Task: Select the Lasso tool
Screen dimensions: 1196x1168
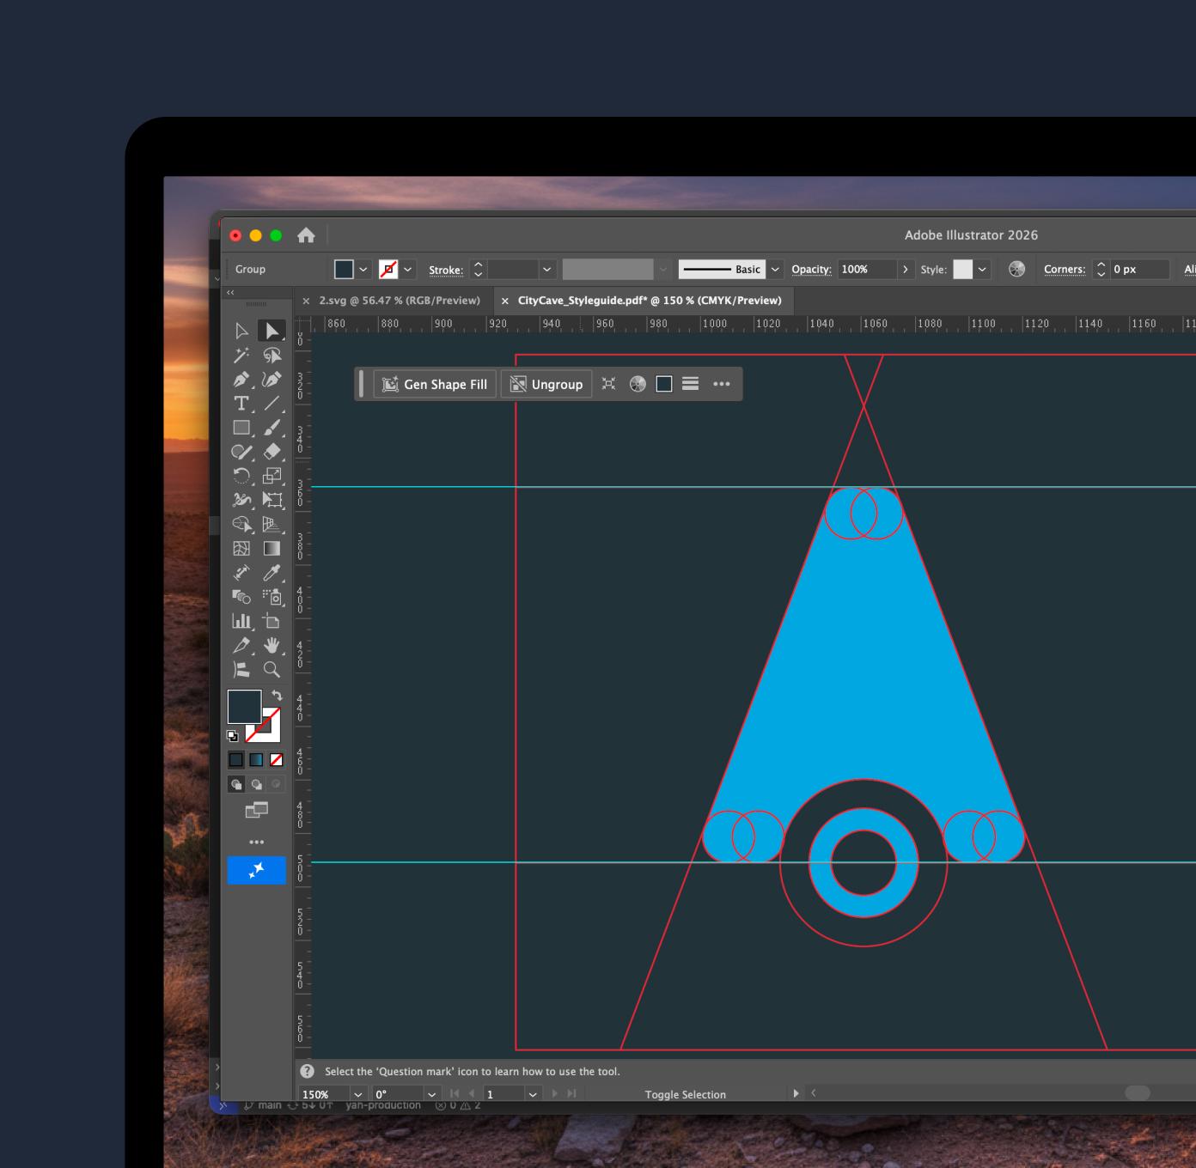Action: 272,356
